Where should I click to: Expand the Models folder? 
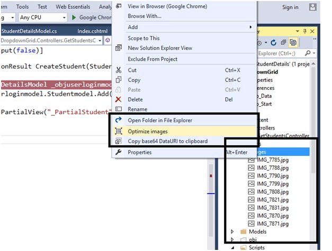pyautogui.click(x=232, y=231)
